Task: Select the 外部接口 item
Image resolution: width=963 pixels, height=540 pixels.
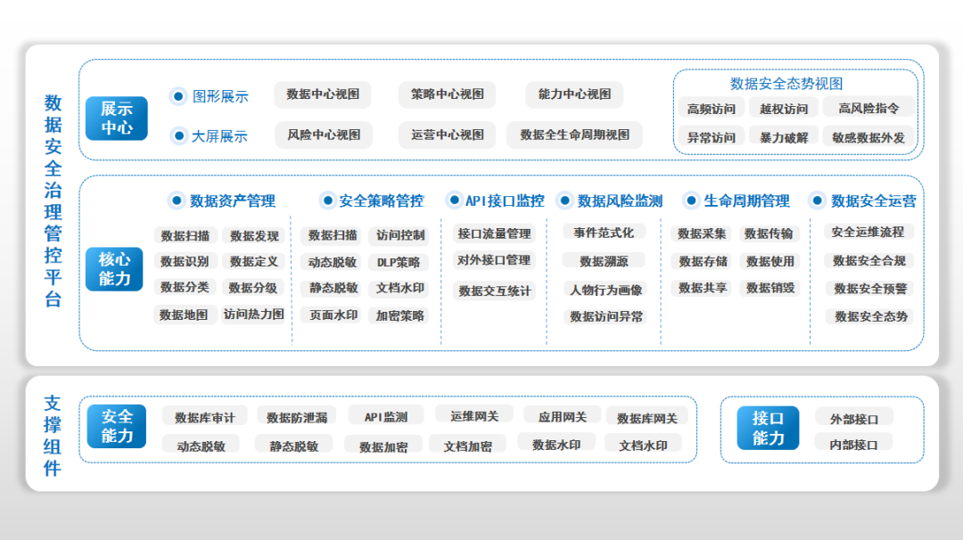Action: (854, 419)
